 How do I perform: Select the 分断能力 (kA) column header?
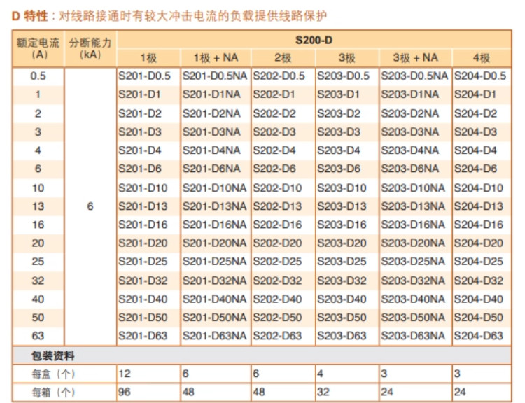tap(90, 48)
